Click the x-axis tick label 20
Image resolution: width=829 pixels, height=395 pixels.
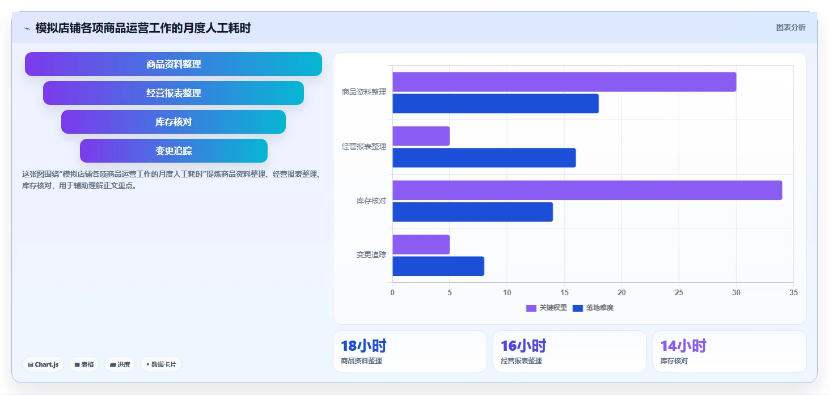point(621,292)
